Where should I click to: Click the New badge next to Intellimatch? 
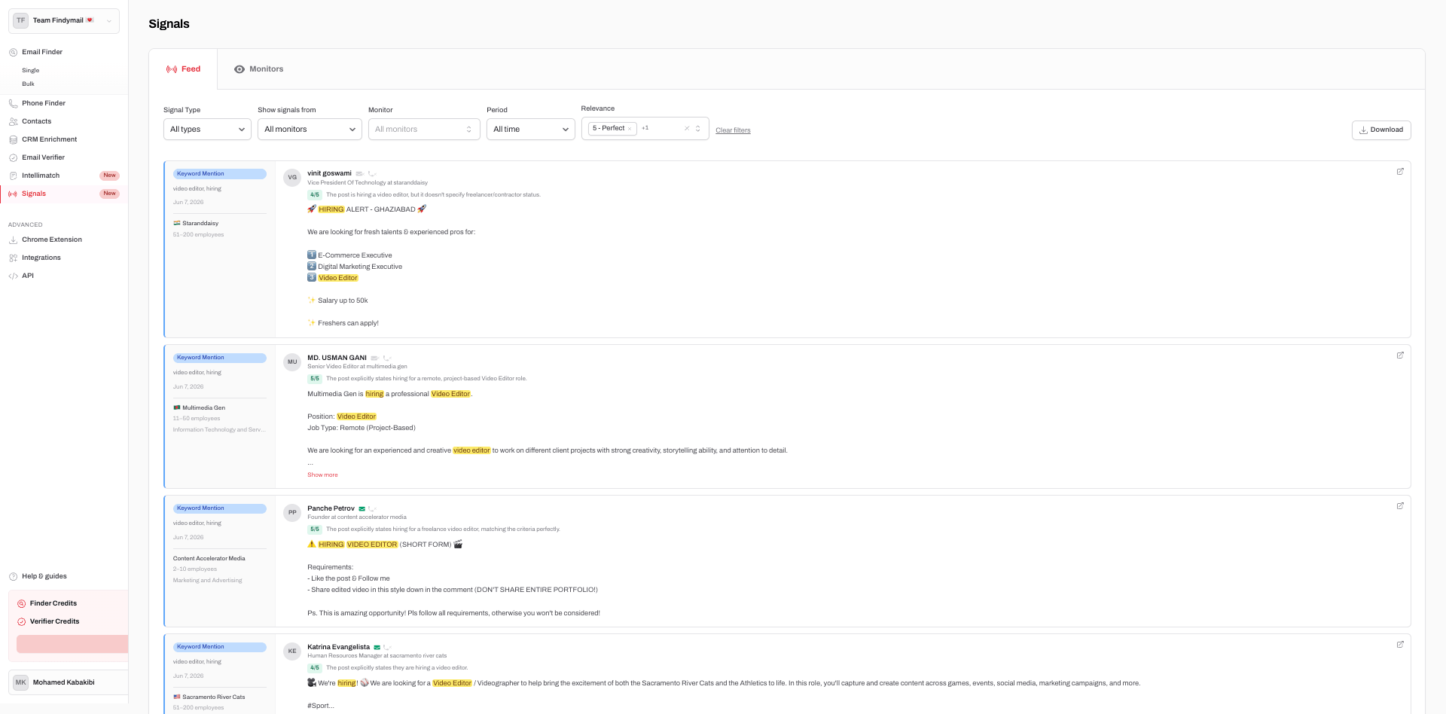(110, 175)
